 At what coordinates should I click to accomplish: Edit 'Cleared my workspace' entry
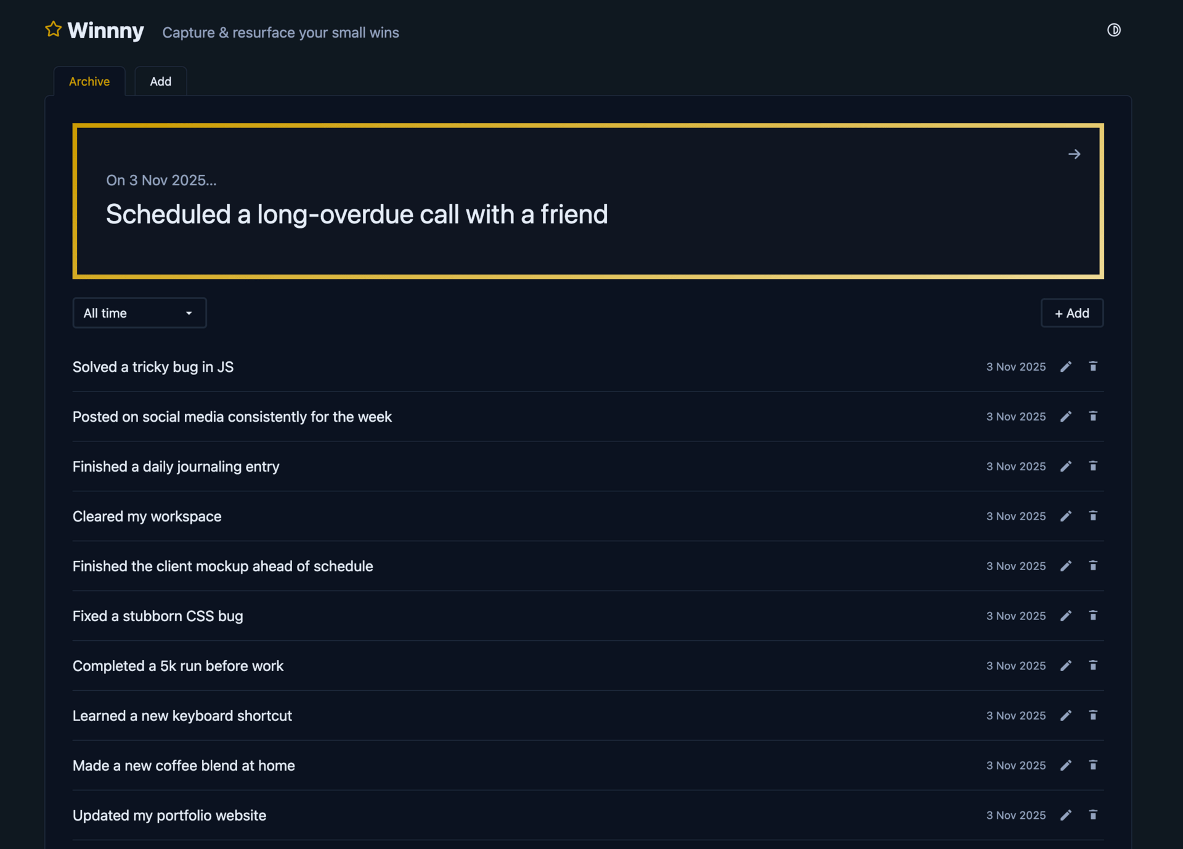[x=1066, y=517]
